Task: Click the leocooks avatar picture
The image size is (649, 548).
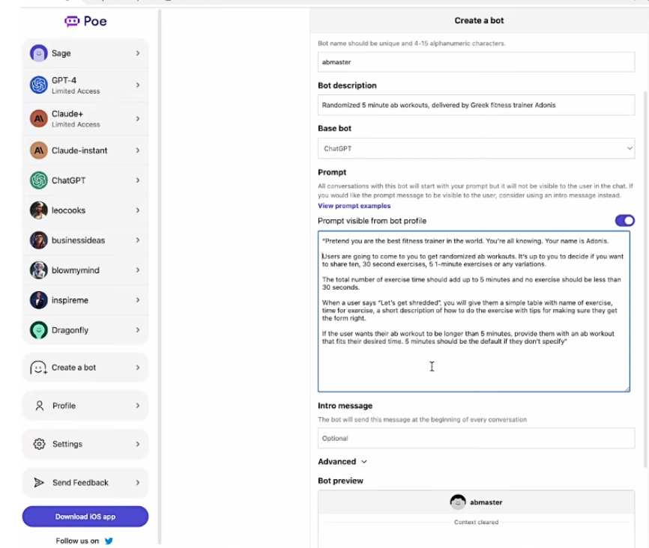Action: click(x=38, y=210)
